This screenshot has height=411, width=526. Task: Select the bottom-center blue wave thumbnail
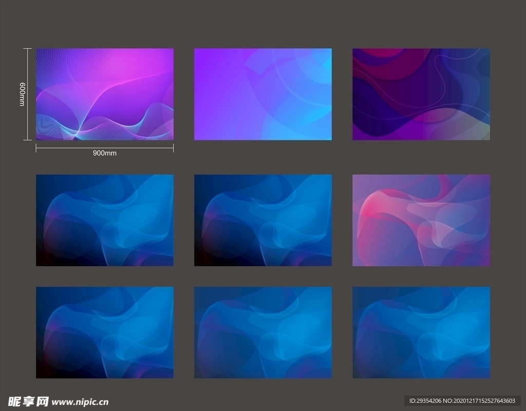coord(262,332)
